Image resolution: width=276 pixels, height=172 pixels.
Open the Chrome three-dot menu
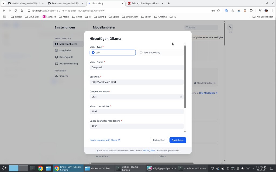pos(272,10)
